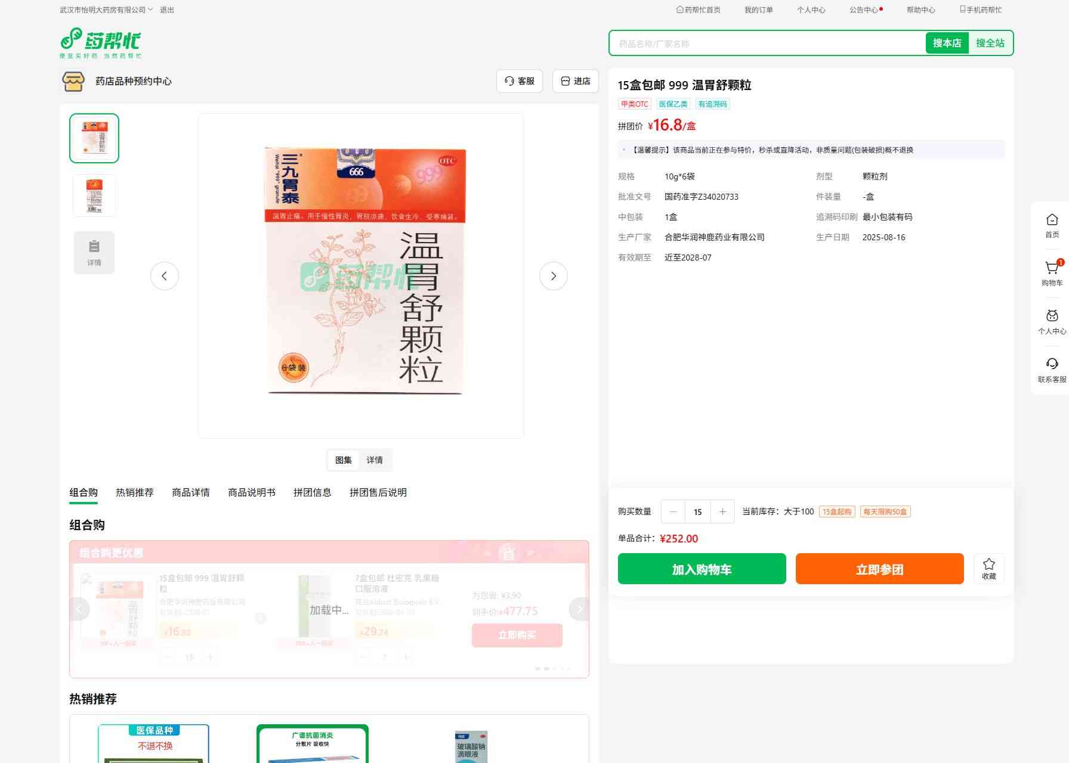The width and height of the screenshot is (1069, 763).
Task: Open the 拼团信息 tab
Action: click(312, 492)
